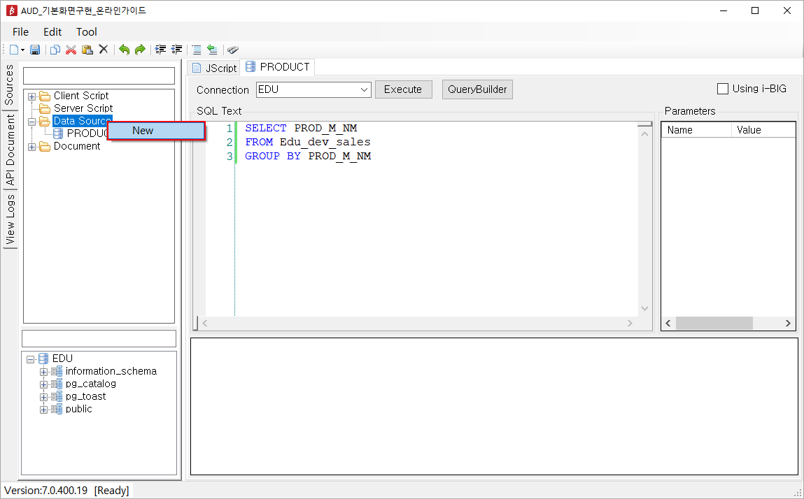Click the Paste clipboard icon
Viewport: 804px width, 499px height.
(x=87, y=50)
